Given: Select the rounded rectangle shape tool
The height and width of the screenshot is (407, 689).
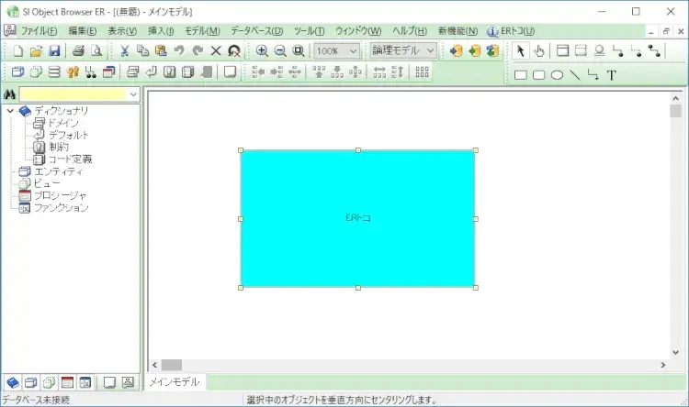Looking at the screenshot, I should 538,75.
